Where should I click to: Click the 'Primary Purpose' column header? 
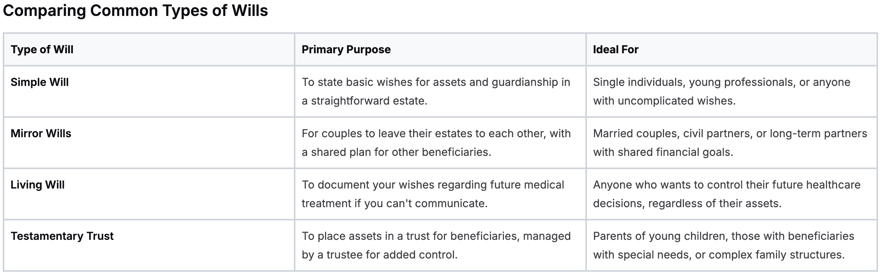[x=346, y=49]
